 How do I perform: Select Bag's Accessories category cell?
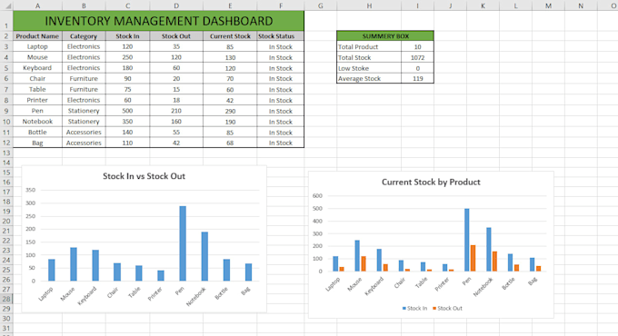(84, 143)
